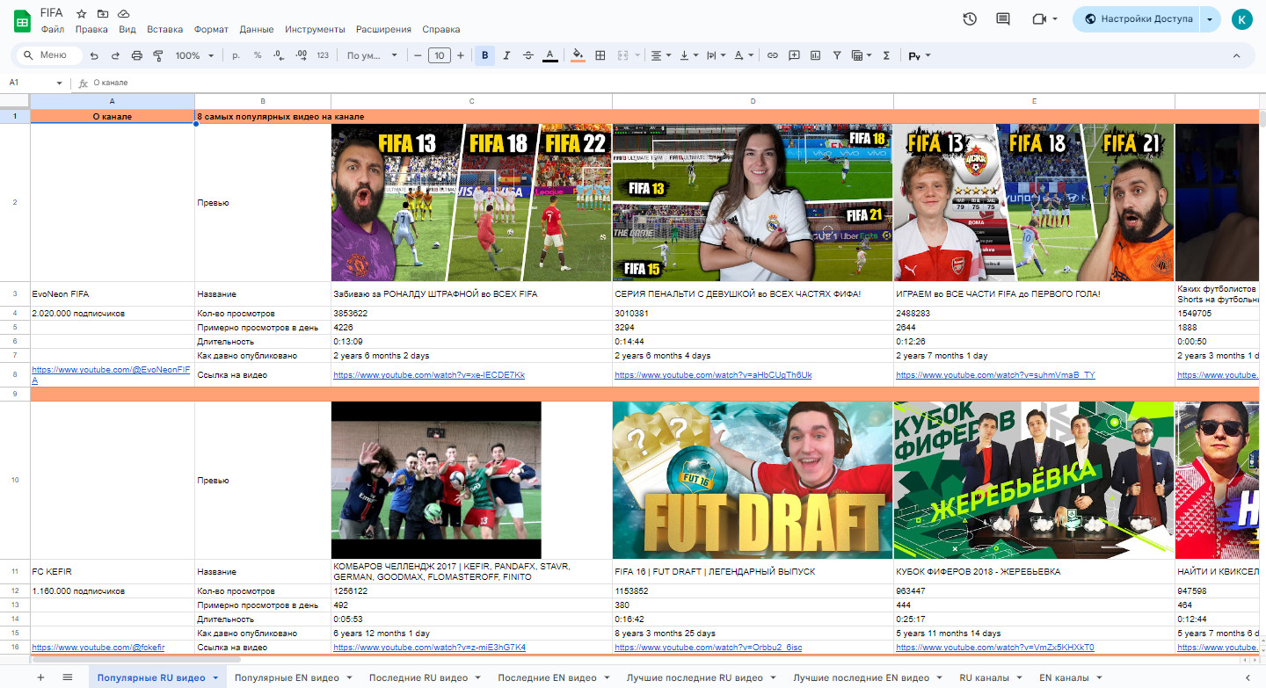Apply percent number format

click(258, 55)
